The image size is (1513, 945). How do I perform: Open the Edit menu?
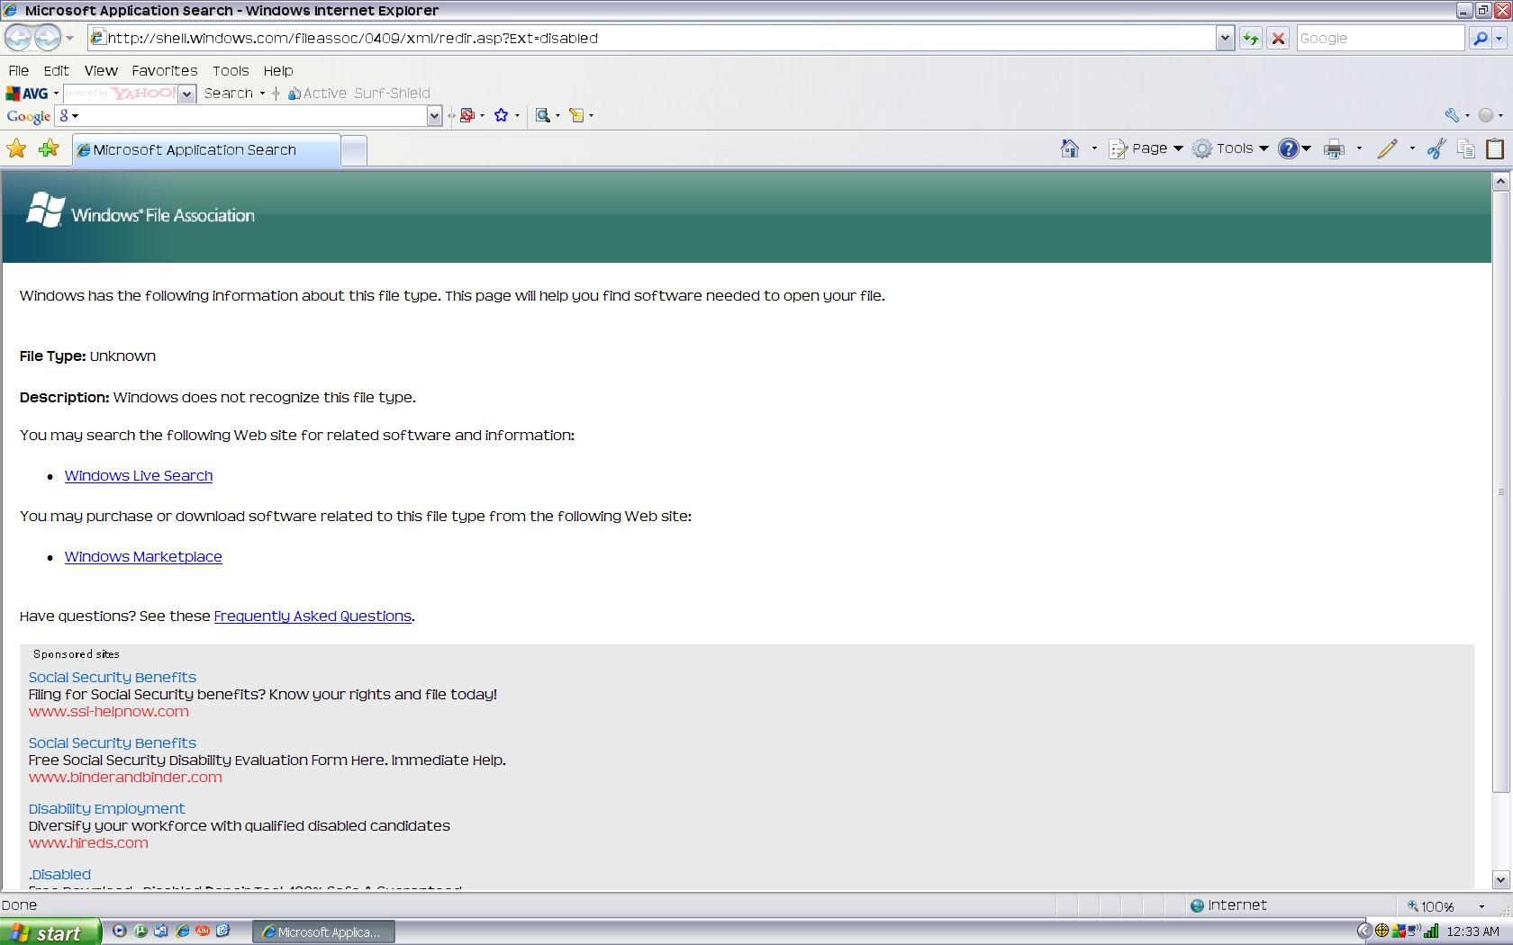tap(56, 70)
